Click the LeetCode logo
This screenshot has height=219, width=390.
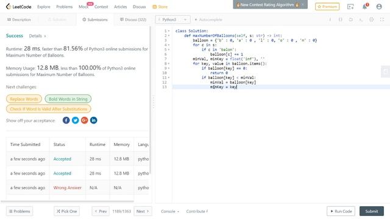tap(19, 7)
